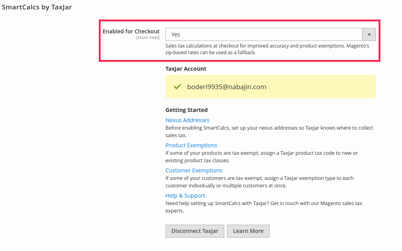Viewport: 402px width, 251px height.
Task: Open the Enabled for Checkout dropdown
Action: pos(263,35)
